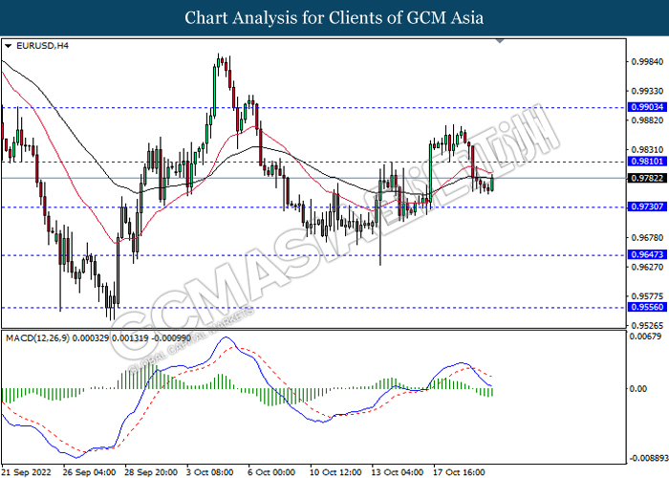
Task: Select the 0.99034 resistance level label
Action: pyautogui.click(x=647, y=107)
